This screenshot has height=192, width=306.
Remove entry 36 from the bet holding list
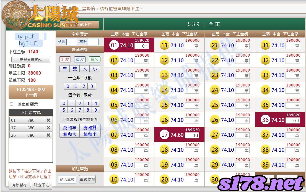[x=49, y=135]
